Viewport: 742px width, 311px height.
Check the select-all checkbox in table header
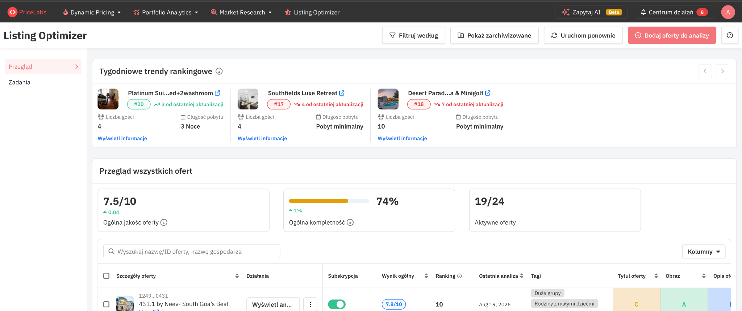pyautogui.click(x=107, y=276)
